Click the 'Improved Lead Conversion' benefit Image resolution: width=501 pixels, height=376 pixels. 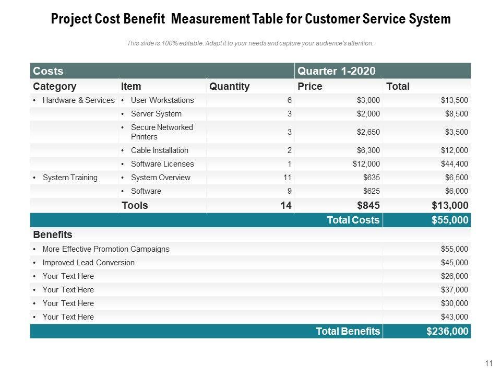[89, 263]
